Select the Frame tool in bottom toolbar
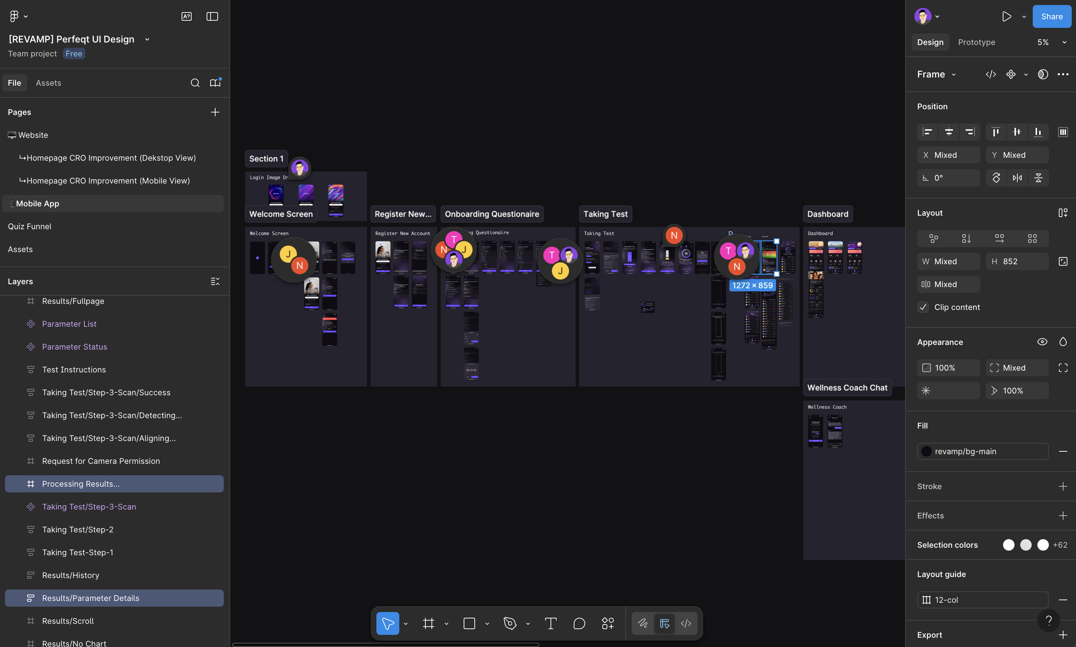The height and width of the screenshot is (647, 1076). pos(428,623)
